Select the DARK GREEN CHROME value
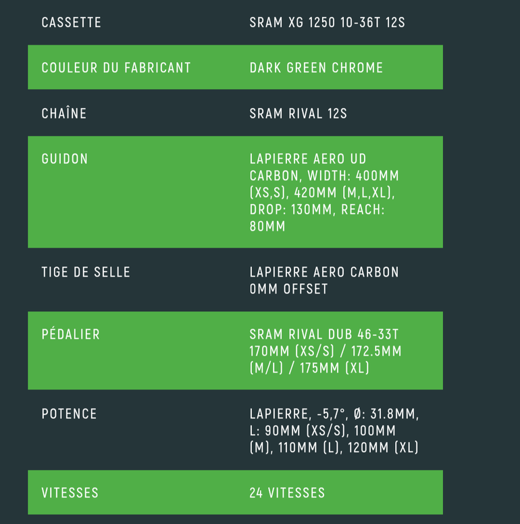Viewport: 520px width, 524px height. (316, 68)
